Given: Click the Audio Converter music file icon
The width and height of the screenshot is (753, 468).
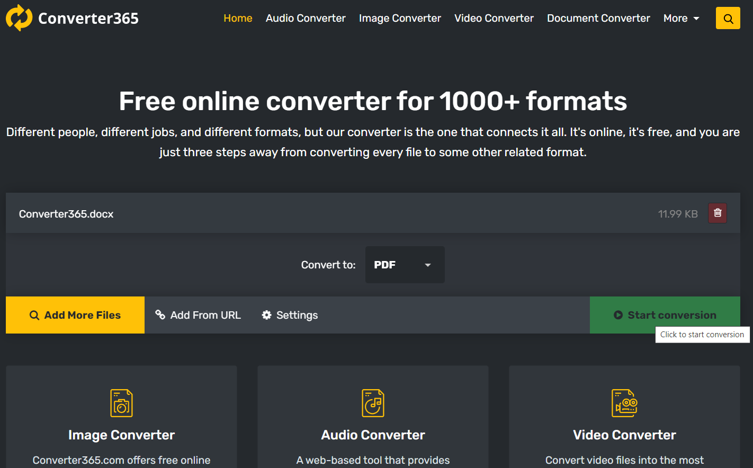Looking at the screenshot, I should pyautogui.click(x=373, y=403).
